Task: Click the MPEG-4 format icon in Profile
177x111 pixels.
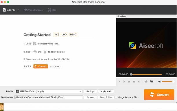Action: coord(17,91)
